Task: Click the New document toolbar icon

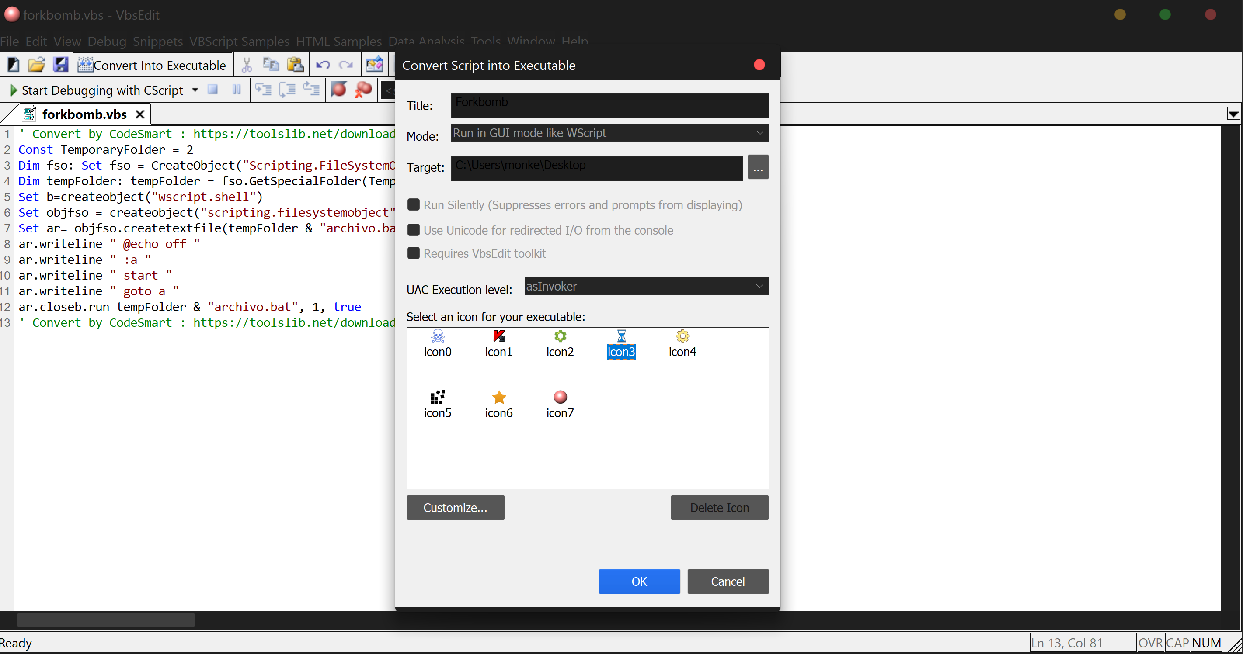Action: click(x=13, y=65)
